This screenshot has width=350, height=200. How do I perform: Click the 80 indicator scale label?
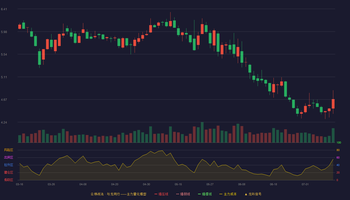pyautogui.click(x=338, y=150)
